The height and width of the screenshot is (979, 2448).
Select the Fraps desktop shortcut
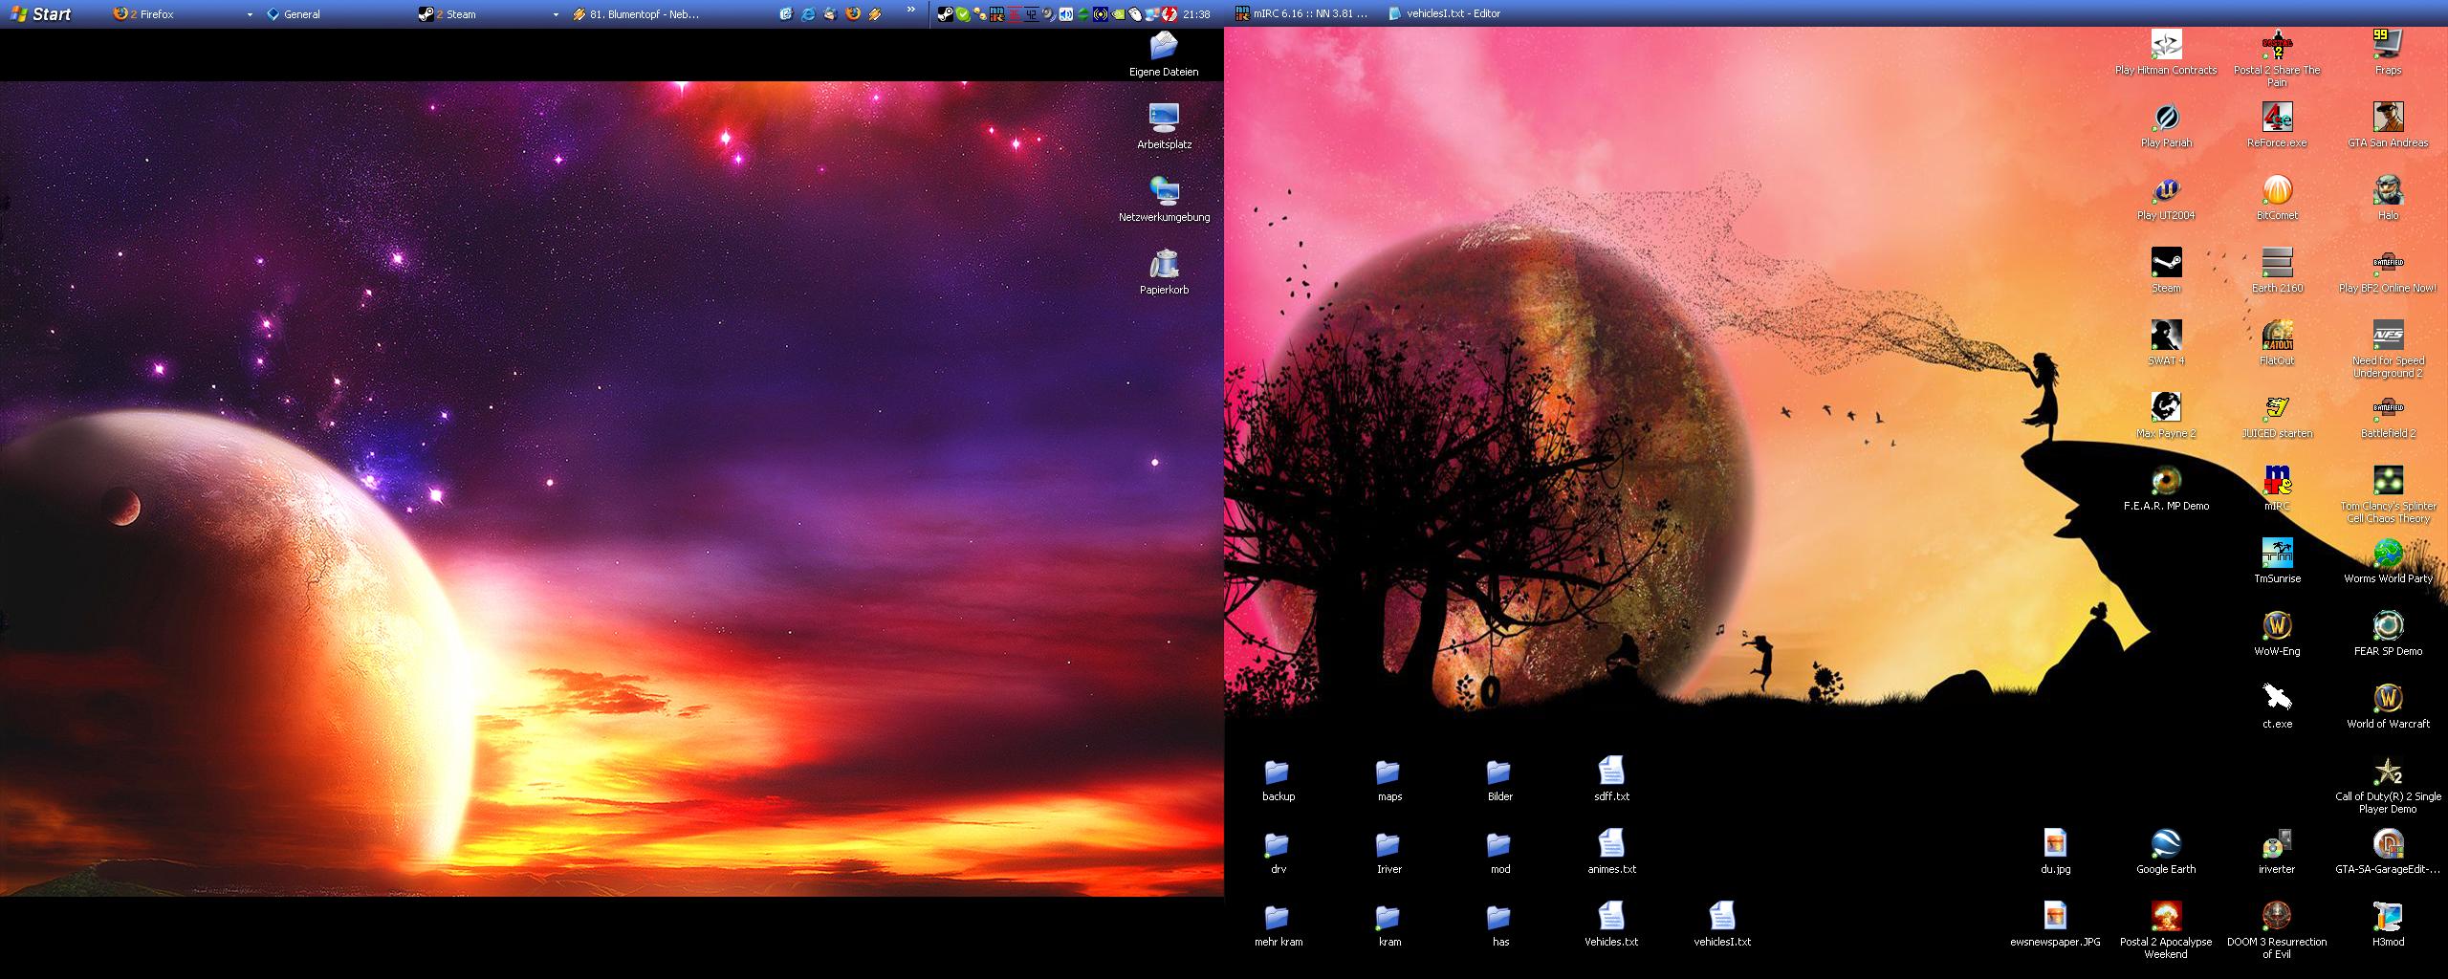(2388, 46)
